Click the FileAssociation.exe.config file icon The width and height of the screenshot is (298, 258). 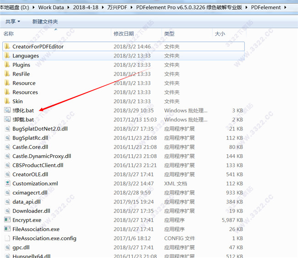(7, 238)
